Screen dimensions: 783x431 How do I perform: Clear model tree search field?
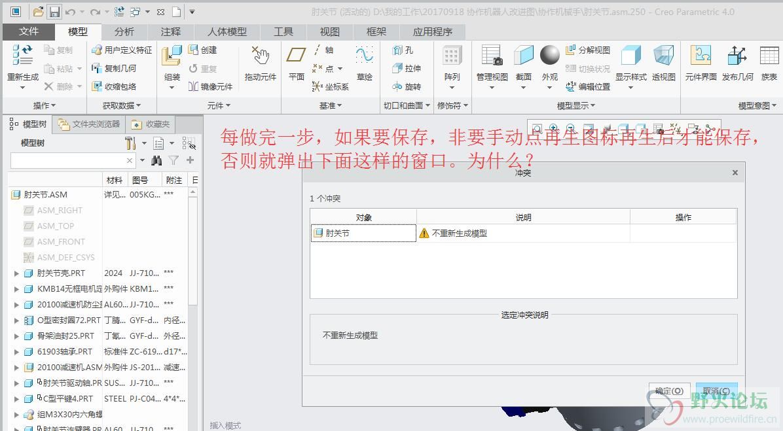[x=130, y=160]
